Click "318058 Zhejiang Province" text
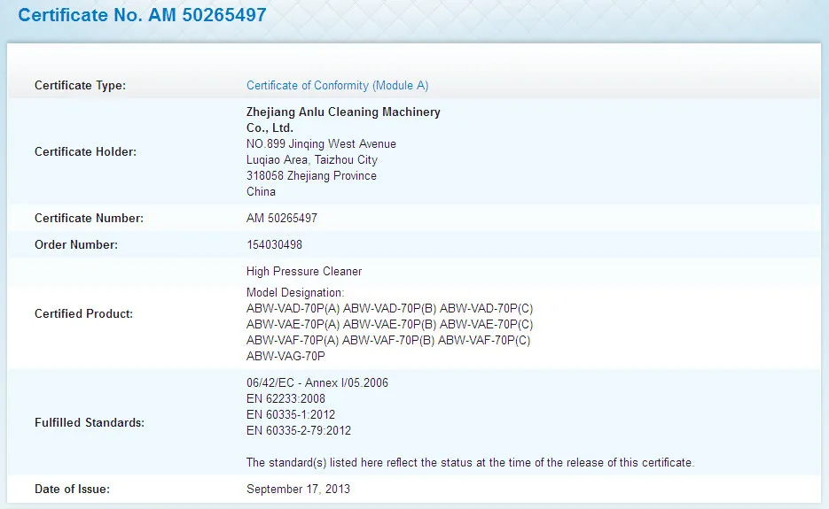Viewport: 829px width, 509px height. pos(311,176)
